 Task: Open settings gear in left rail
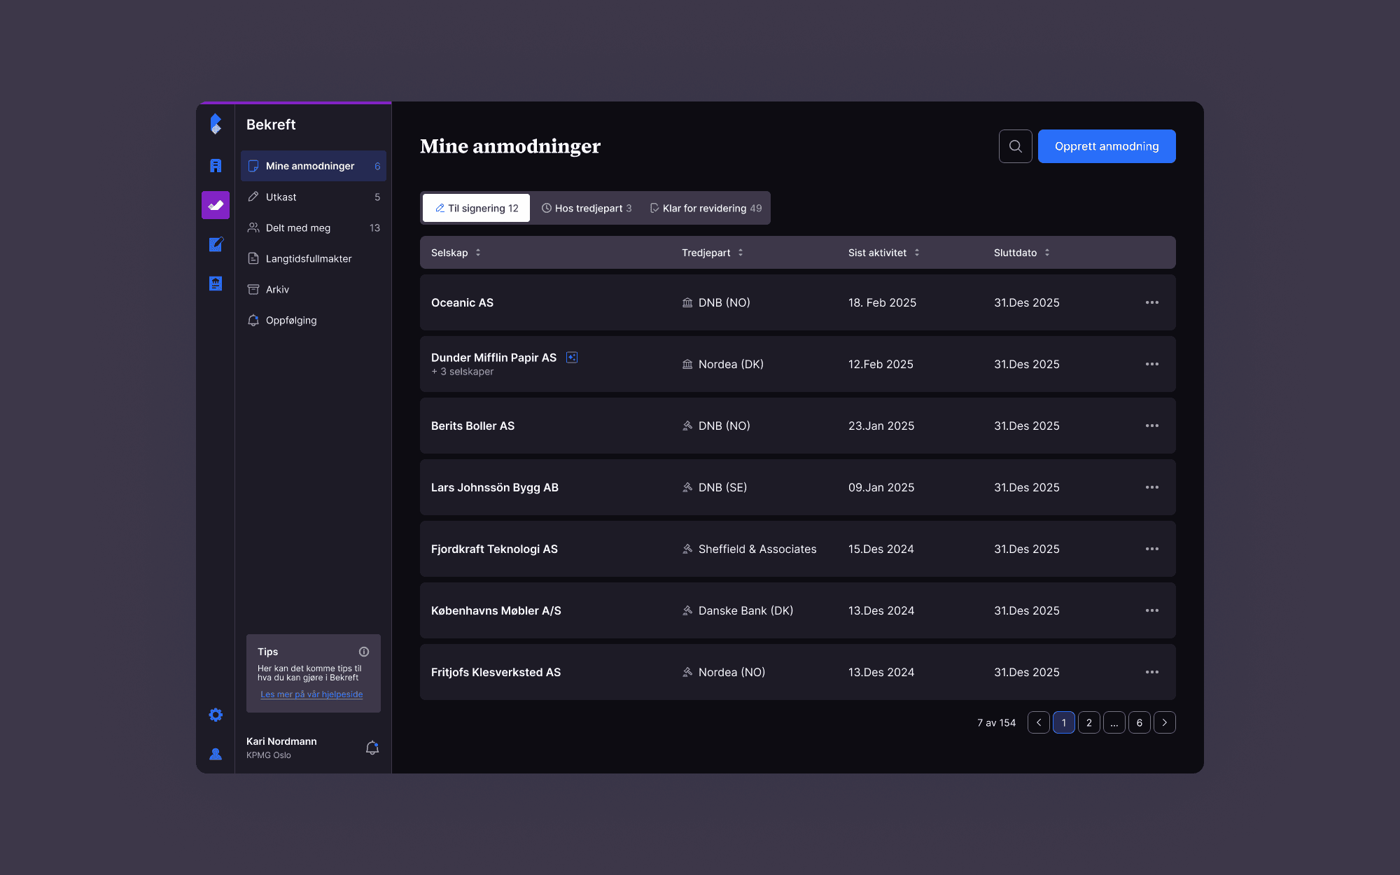pyautogui.click(x=216, y=715)
